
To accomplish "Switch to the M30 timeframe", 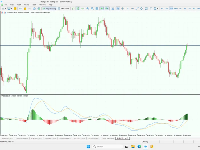I will [x=176, y=8].
